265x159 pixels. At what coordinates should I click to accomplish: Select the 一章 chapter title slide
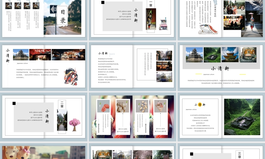[132, 18]
